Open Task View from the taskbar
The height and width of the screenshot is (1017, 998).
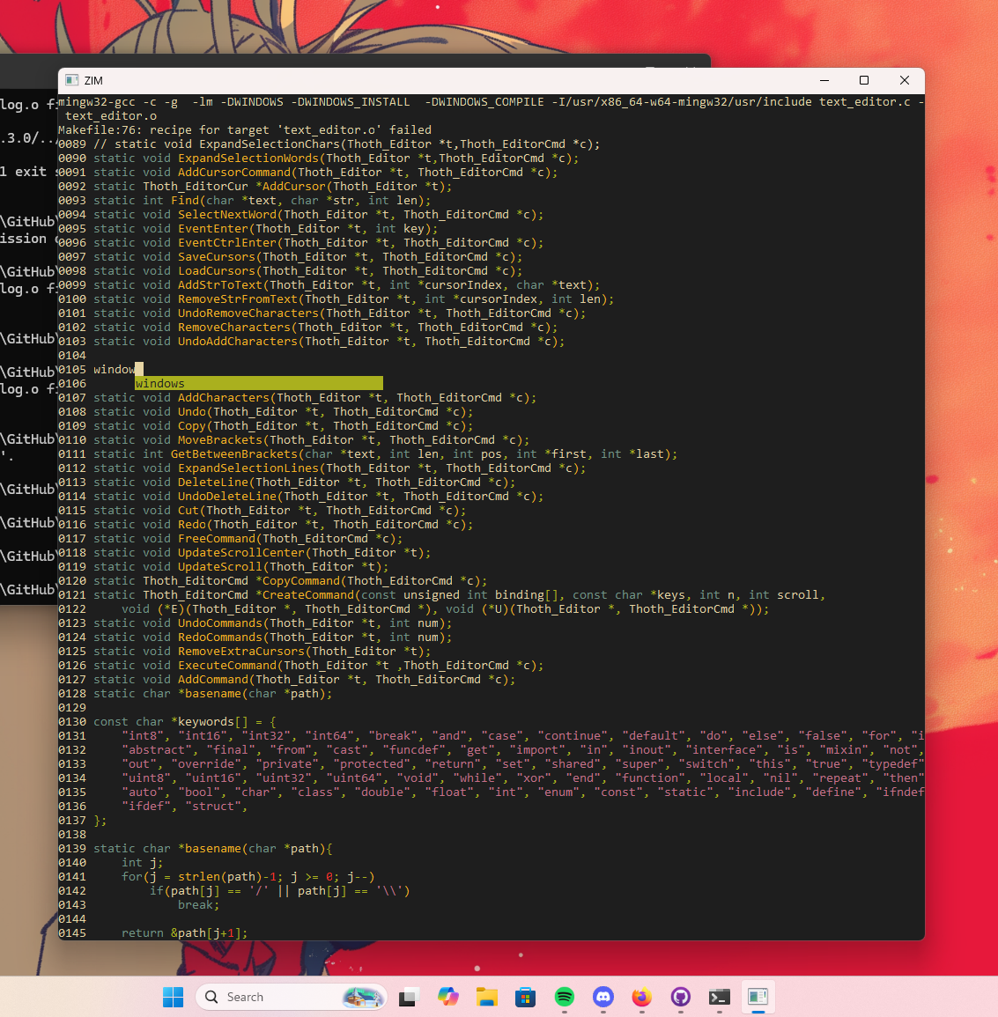click(x=408, y=997)
